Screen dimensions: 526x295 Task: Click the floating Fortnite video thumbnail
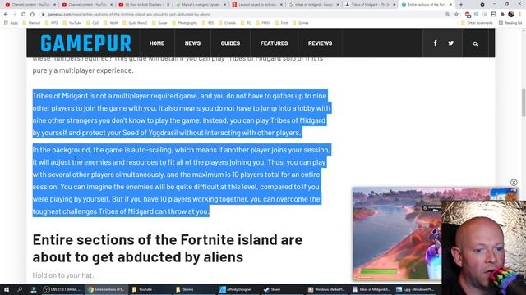click(397, 234)
